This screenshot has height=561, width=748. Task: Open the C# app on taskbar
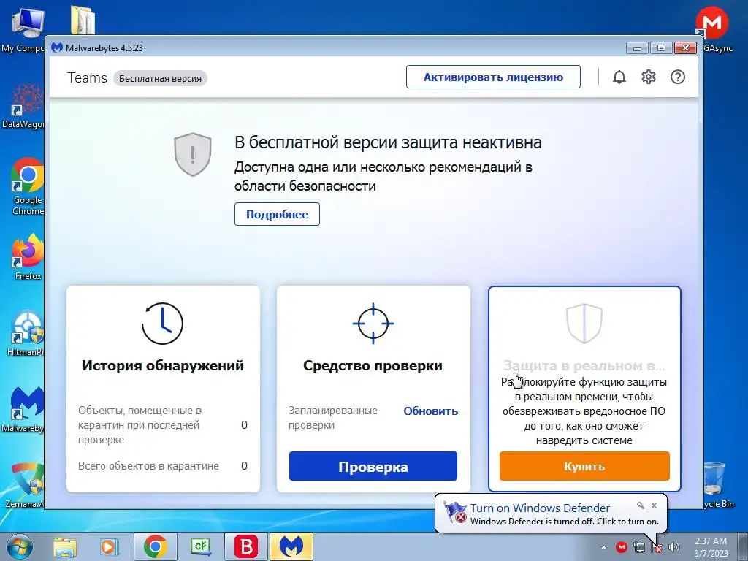201,546
